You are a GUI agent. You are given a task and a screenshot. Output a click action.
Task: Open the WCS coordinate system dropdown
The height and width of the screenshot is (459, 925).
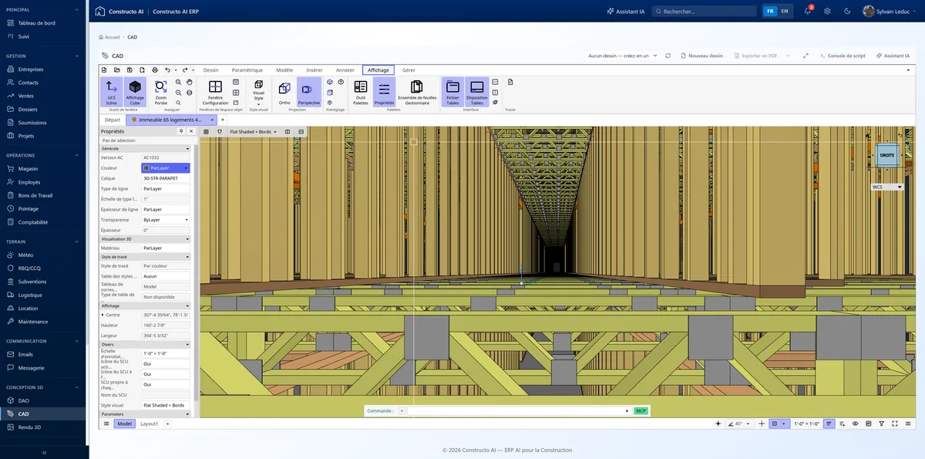point(886,187)
